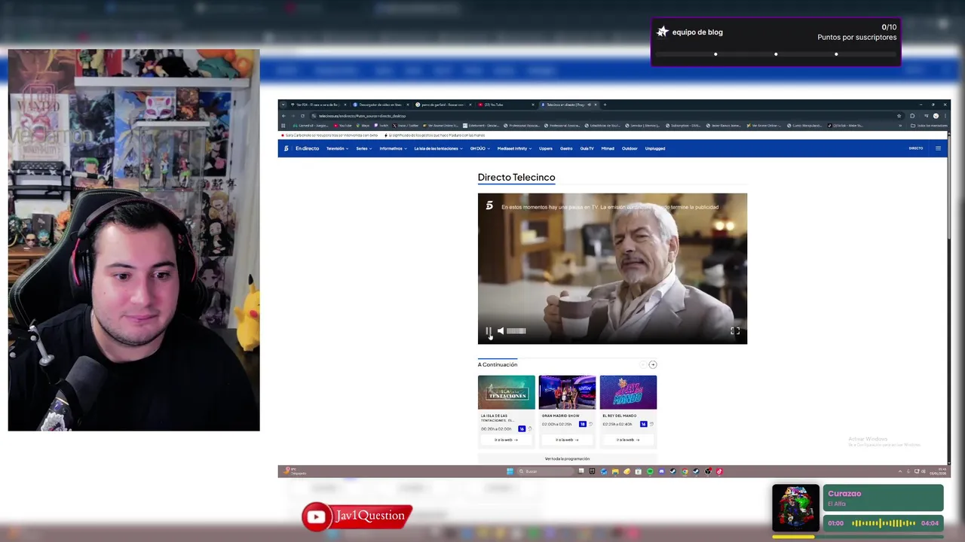Enter fullscreen on the live player
This screenshot has width=965, height=542.
click(735, 330)
